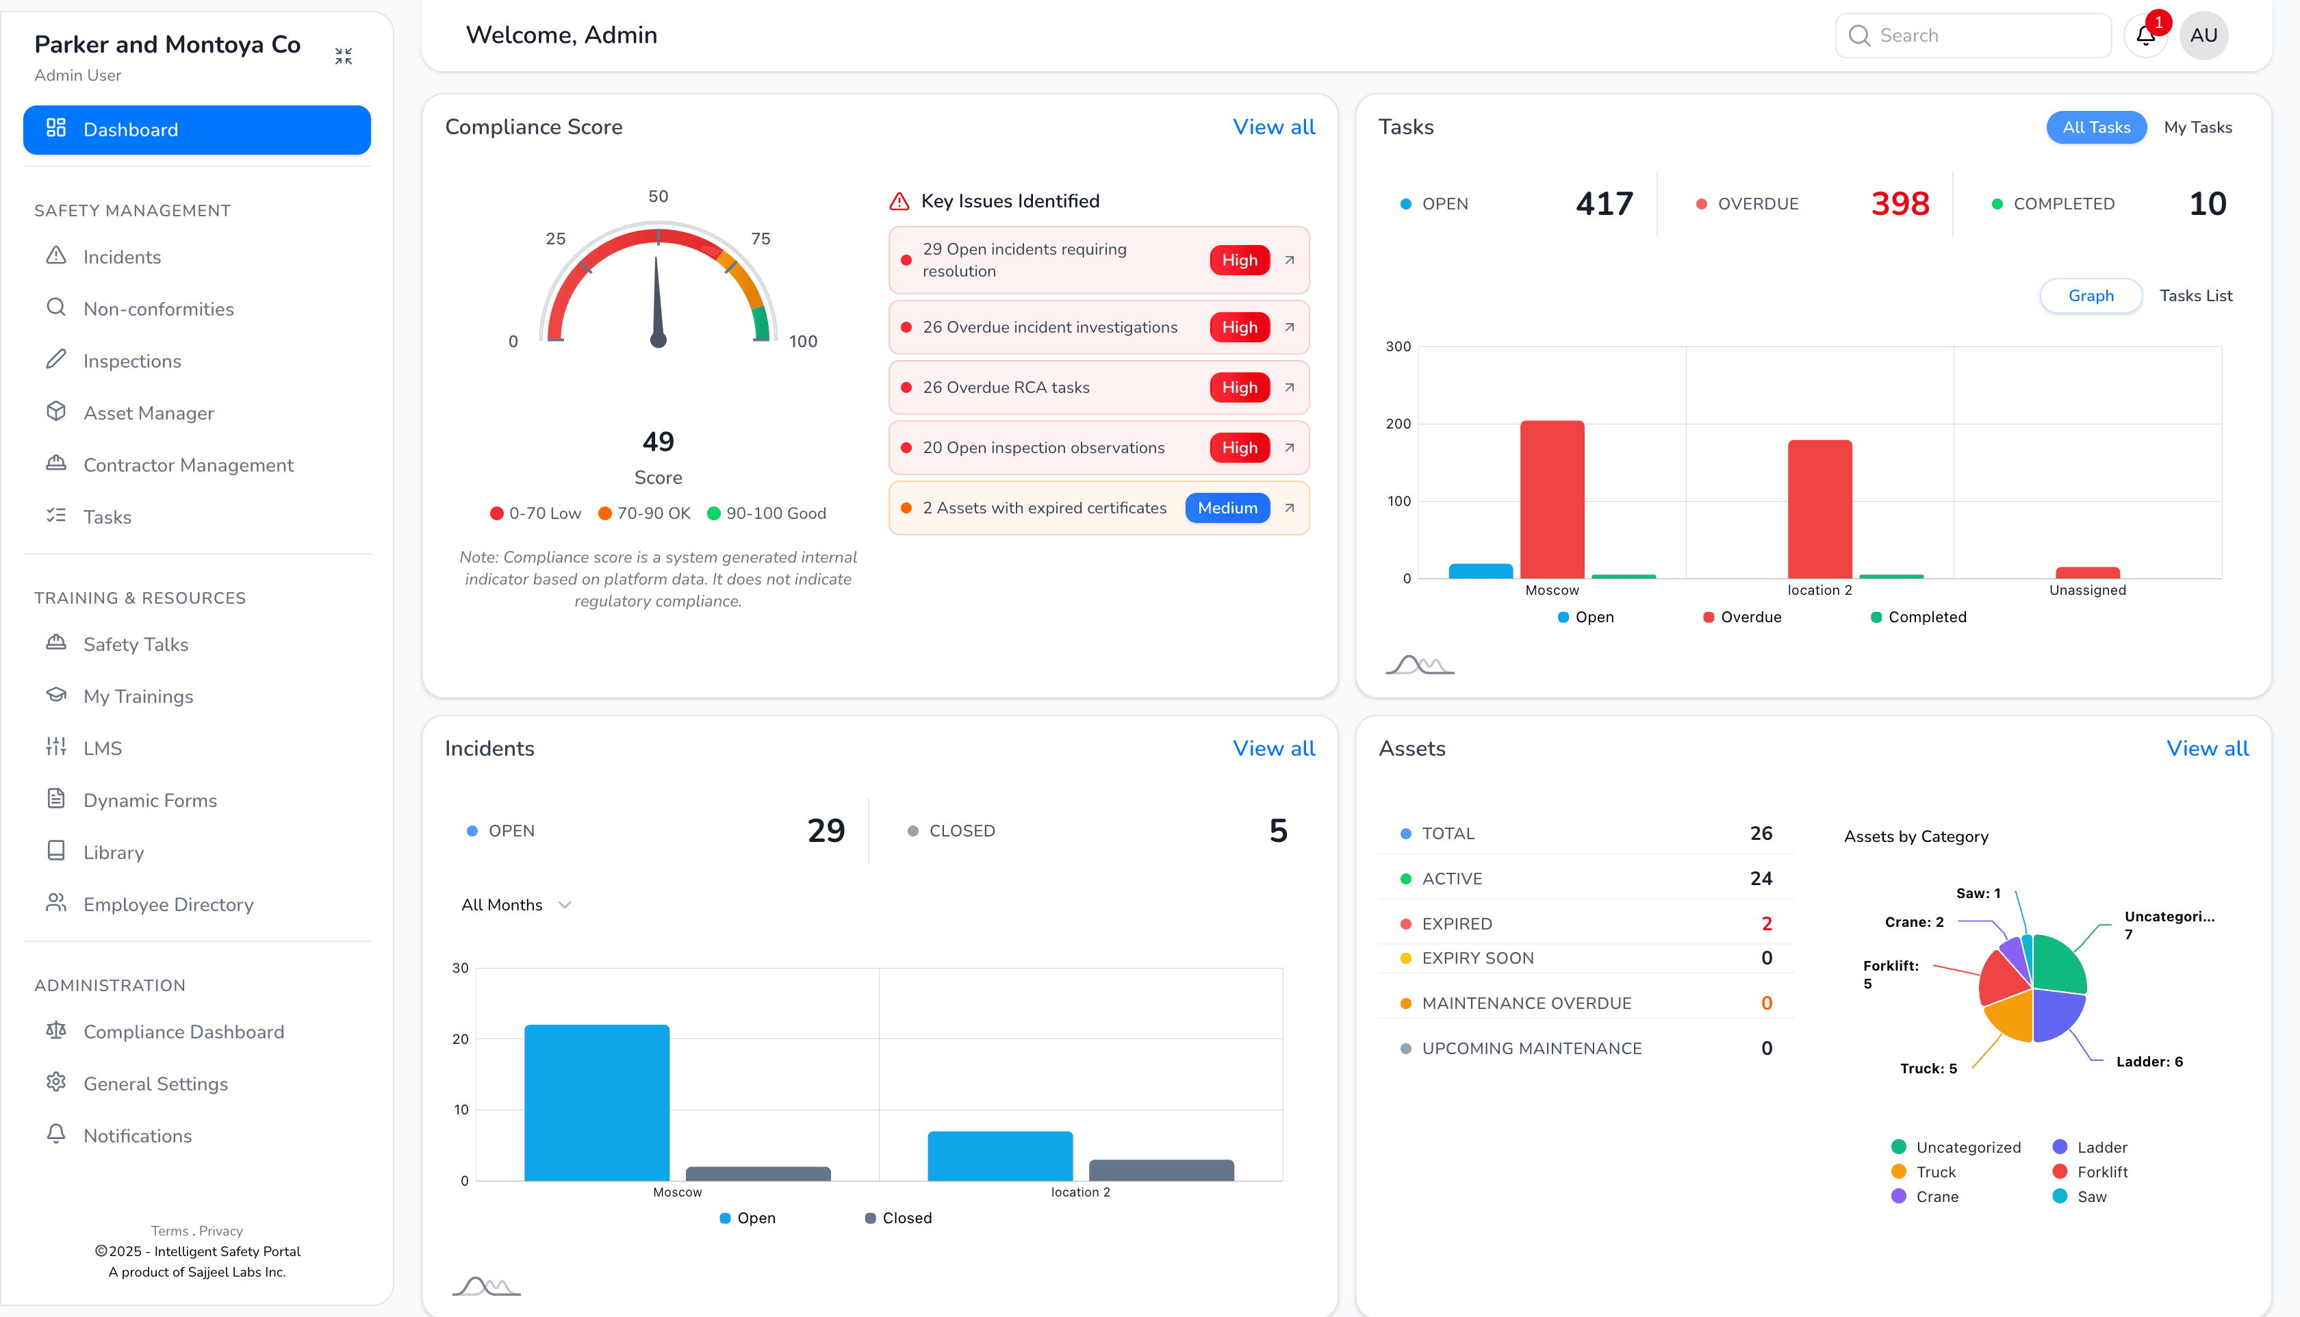The height and width of the screenshot is (1317, 2300).
Task: Click View all on Compliance Score
Action: pos(1275,127)
